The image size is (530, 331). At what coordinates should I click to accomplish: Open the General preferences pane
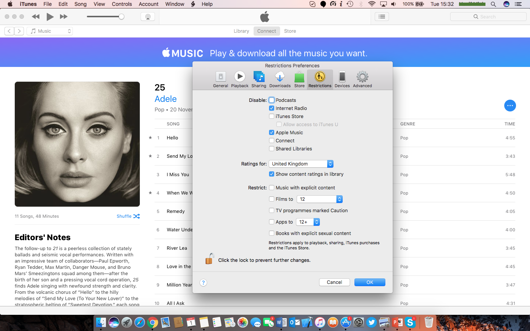point(220,79)
